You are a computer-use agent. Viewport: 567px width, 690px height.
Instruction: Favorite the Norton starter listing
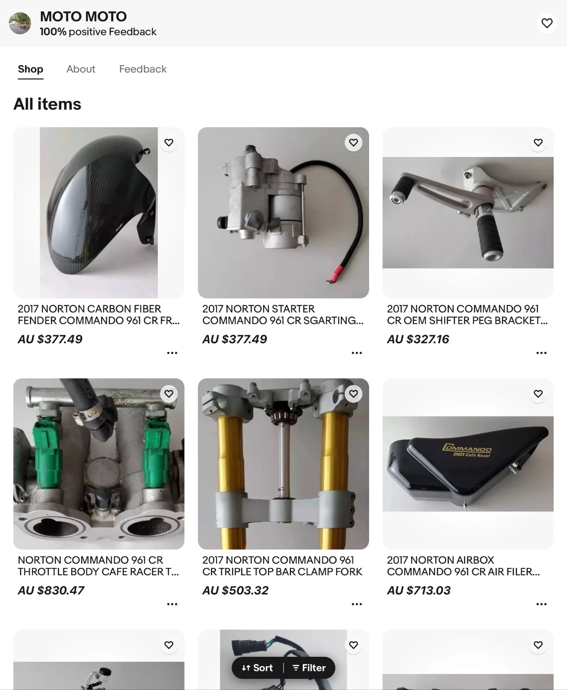coord(354,143)
